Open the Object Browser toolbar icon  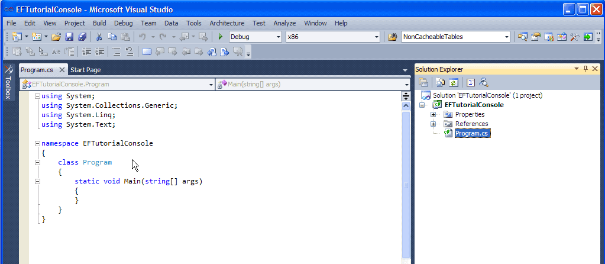click(x=562, y=37)
